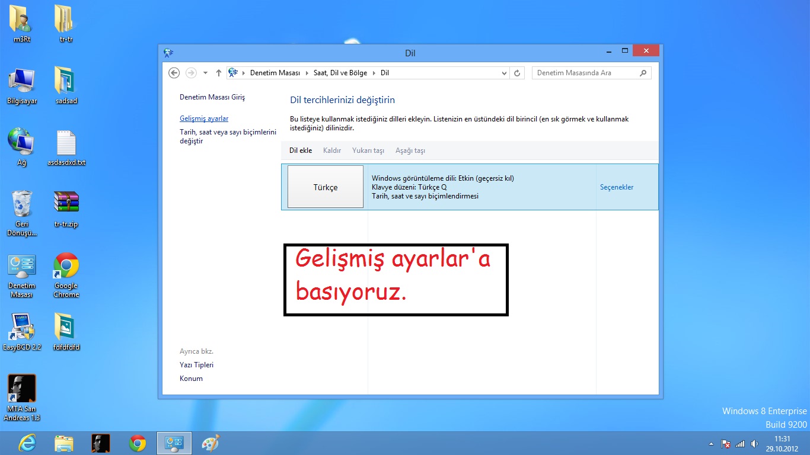Expand chevron after Denetim Masası breadcrumb

307,73
